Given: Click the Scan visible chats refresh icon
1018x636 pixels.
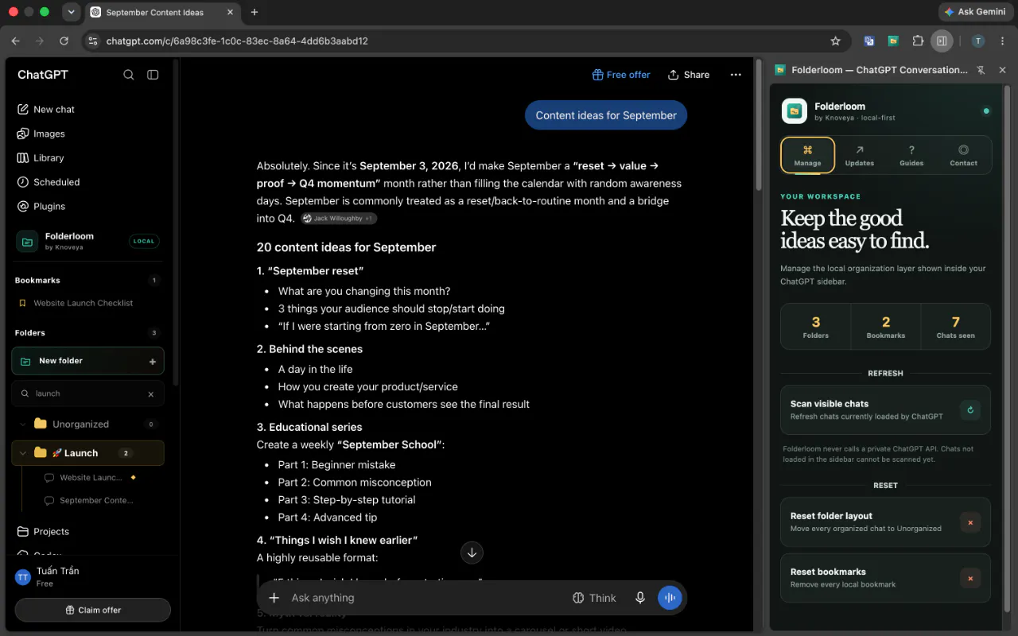Looking at the screenshot, I should coord(969,410).
